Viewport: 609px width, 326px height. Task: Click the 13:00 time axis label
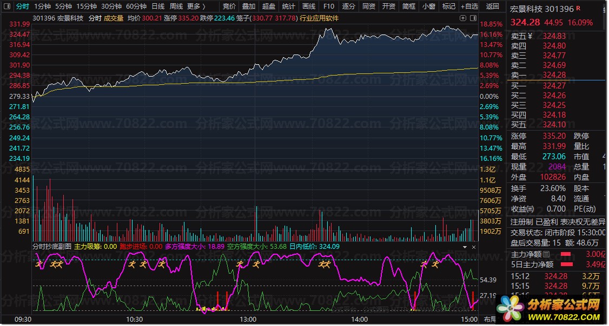(x=248, y=320)
